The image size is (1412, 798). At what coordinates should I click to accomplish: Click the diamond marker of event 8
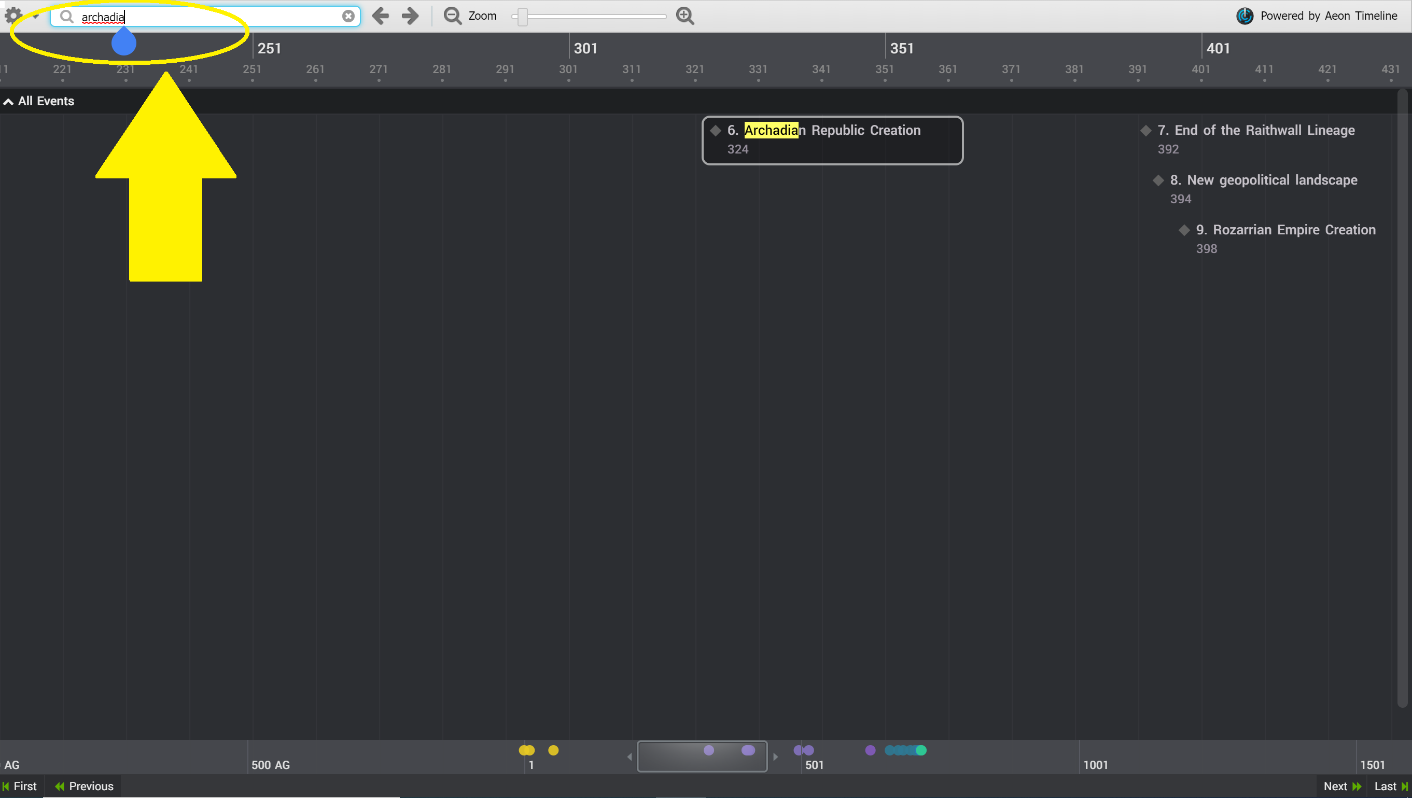(1158, 180)
